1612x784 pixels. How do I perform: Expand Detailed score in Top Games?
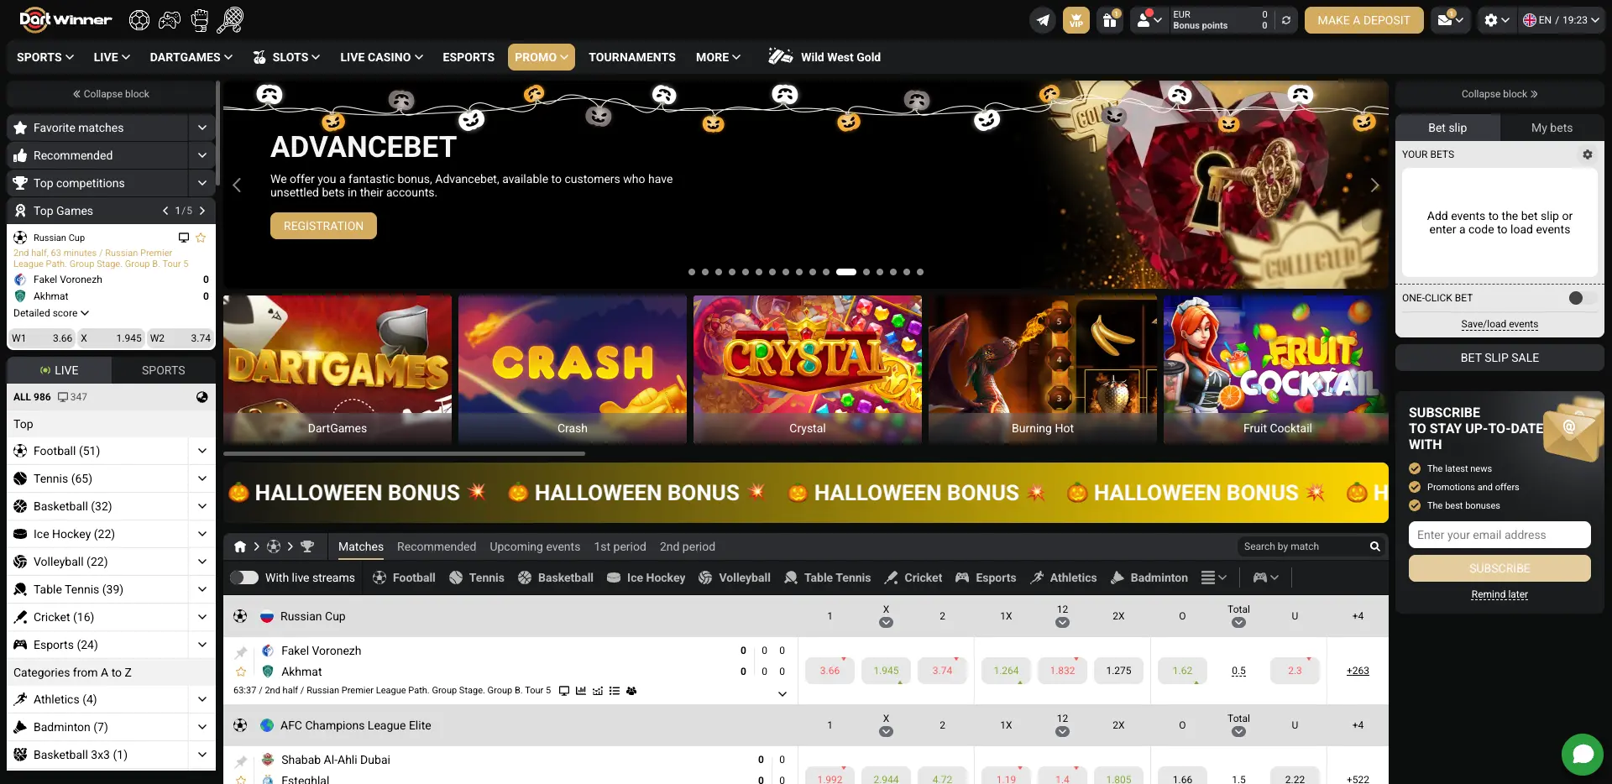click(51, 313)
